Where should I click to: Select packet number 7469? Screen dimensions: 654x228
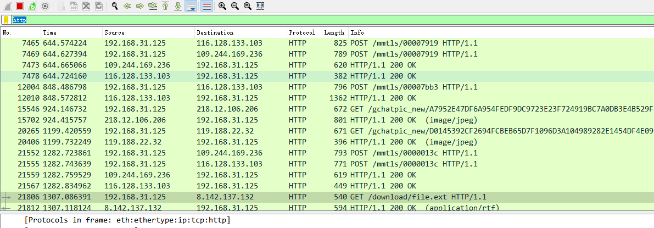(327, 54)
